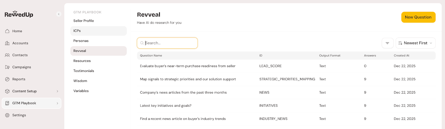The image size is (445, 129).
Task: Go to Testimonials in the playbook menu
Action: [x=84, y=71]
